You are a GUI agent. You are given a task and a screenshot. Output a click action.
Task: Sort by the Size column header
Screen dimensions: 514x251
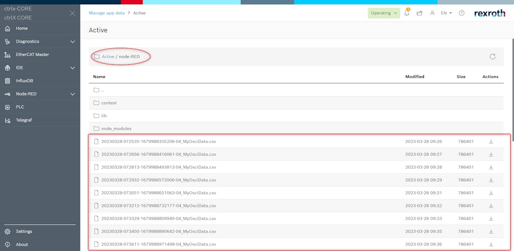pyautogui.click(x=461, y=77)
